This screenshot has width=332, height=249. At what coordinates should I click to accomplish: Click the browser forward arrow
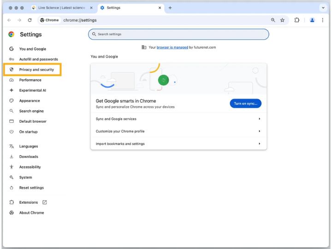(x=19, y=20)
